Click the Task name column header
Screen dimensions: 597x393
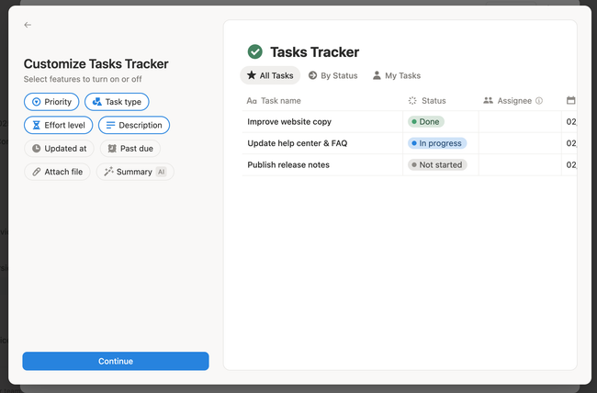point(280,101)
